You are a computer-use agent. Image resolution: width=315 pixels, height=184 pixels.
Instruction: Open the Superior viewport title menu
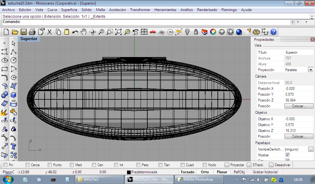click(29, 39)
